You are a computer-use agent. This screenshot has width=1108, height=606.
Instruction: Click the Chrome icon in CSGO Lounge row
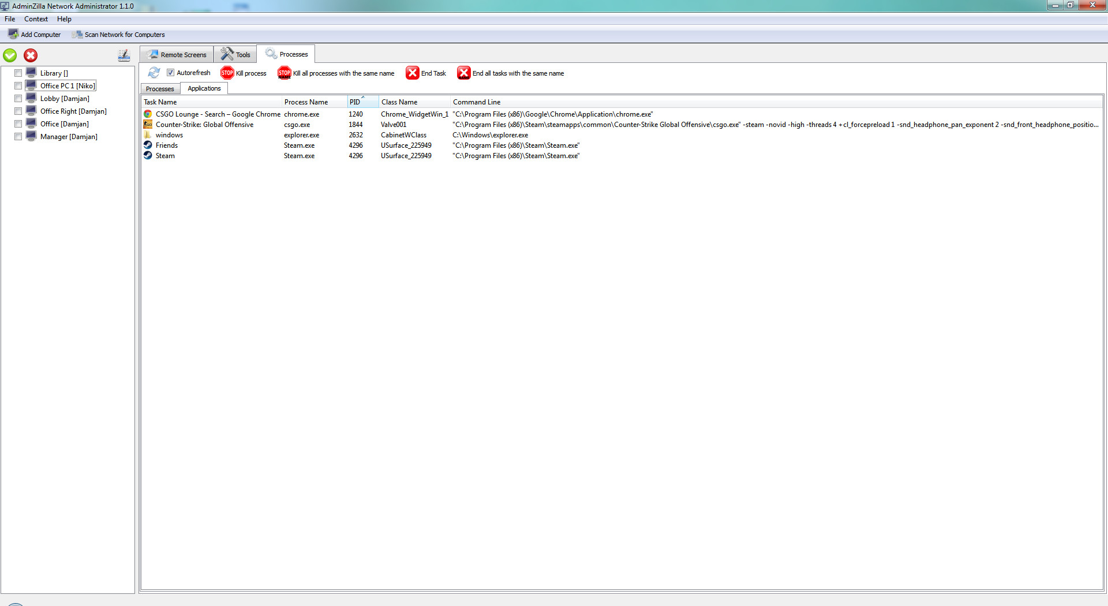click(148, 114)
